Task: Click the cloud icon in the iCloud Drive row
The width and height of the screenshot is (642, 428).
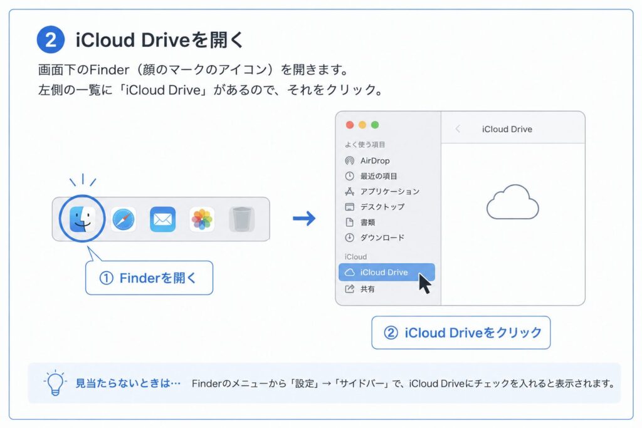Action: pyautogui.click(x=349, y=272)
